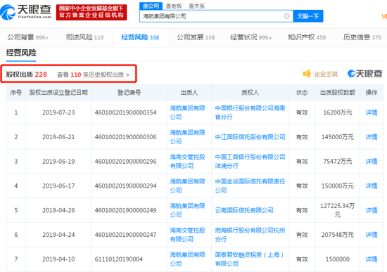Viewport: 387px width, 272px height.
Task: Open the 经营状况 999+ tab
Action: [x=251, y=37]
